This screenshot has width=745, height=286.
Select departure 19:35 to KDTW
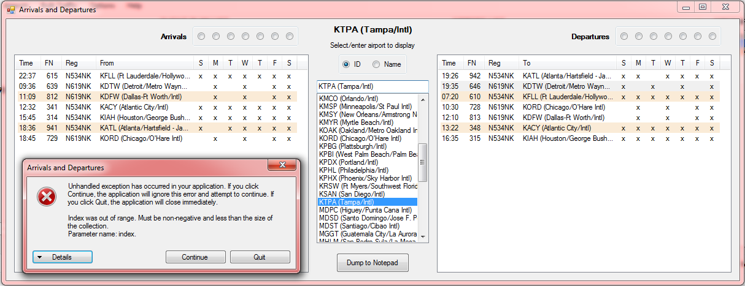pos(579,86)
